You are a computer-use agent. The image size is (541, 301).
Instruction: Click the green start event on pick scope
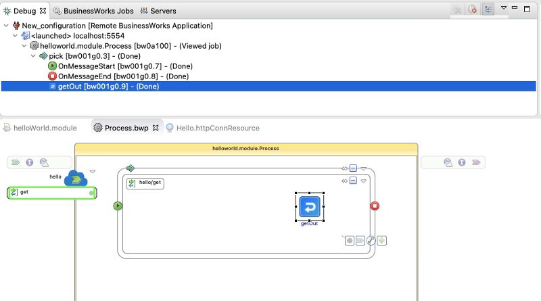click(118, 206)
